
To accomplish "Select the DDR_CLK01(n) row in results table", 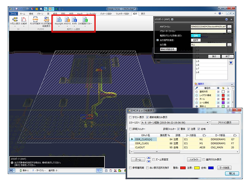I will point(184,139).
